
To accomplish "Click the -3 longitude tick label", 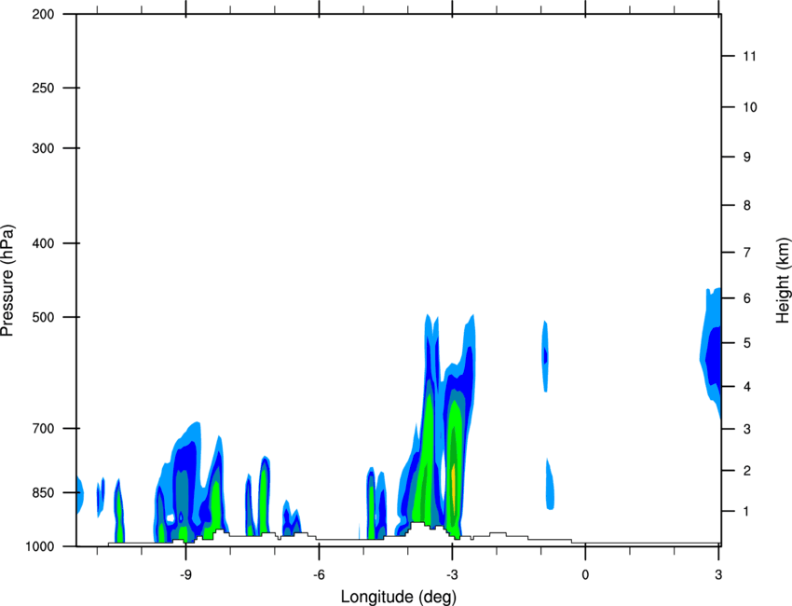I will point(452,574).
